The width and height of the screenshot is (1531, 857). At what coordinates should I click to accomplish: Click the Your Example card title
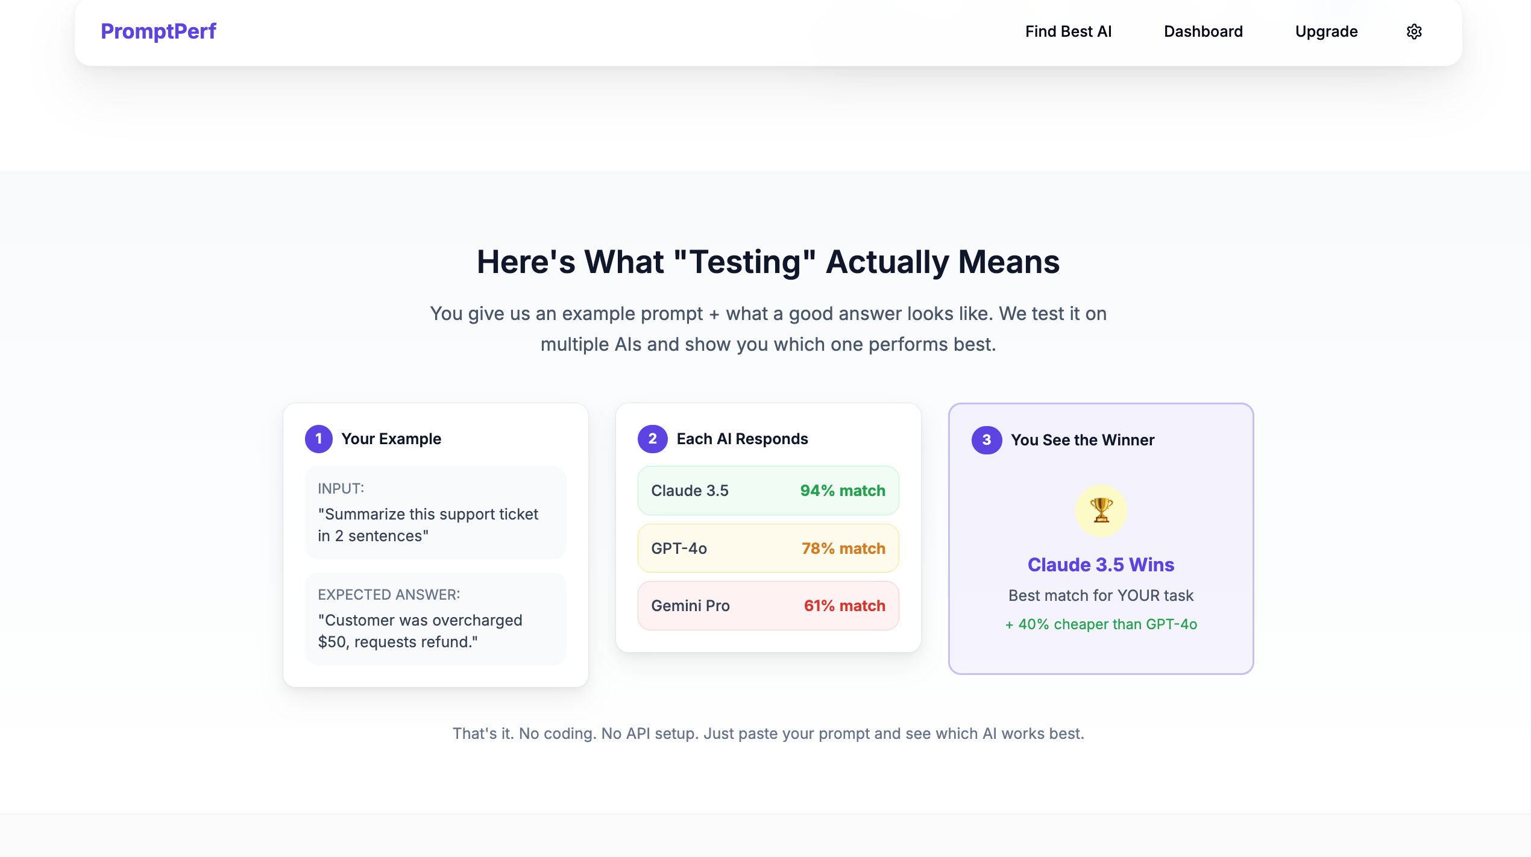click(x=391, y=439)
